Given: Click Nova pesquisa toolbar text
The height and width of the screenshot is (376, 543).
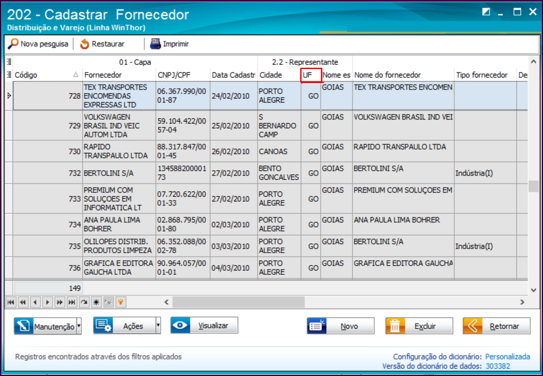Looking at the screenshot, I should (x=44, y=44).
